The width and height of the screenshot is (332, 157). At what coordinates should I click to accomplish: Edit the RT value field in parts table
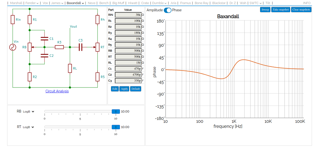click(x=128, y=57)
